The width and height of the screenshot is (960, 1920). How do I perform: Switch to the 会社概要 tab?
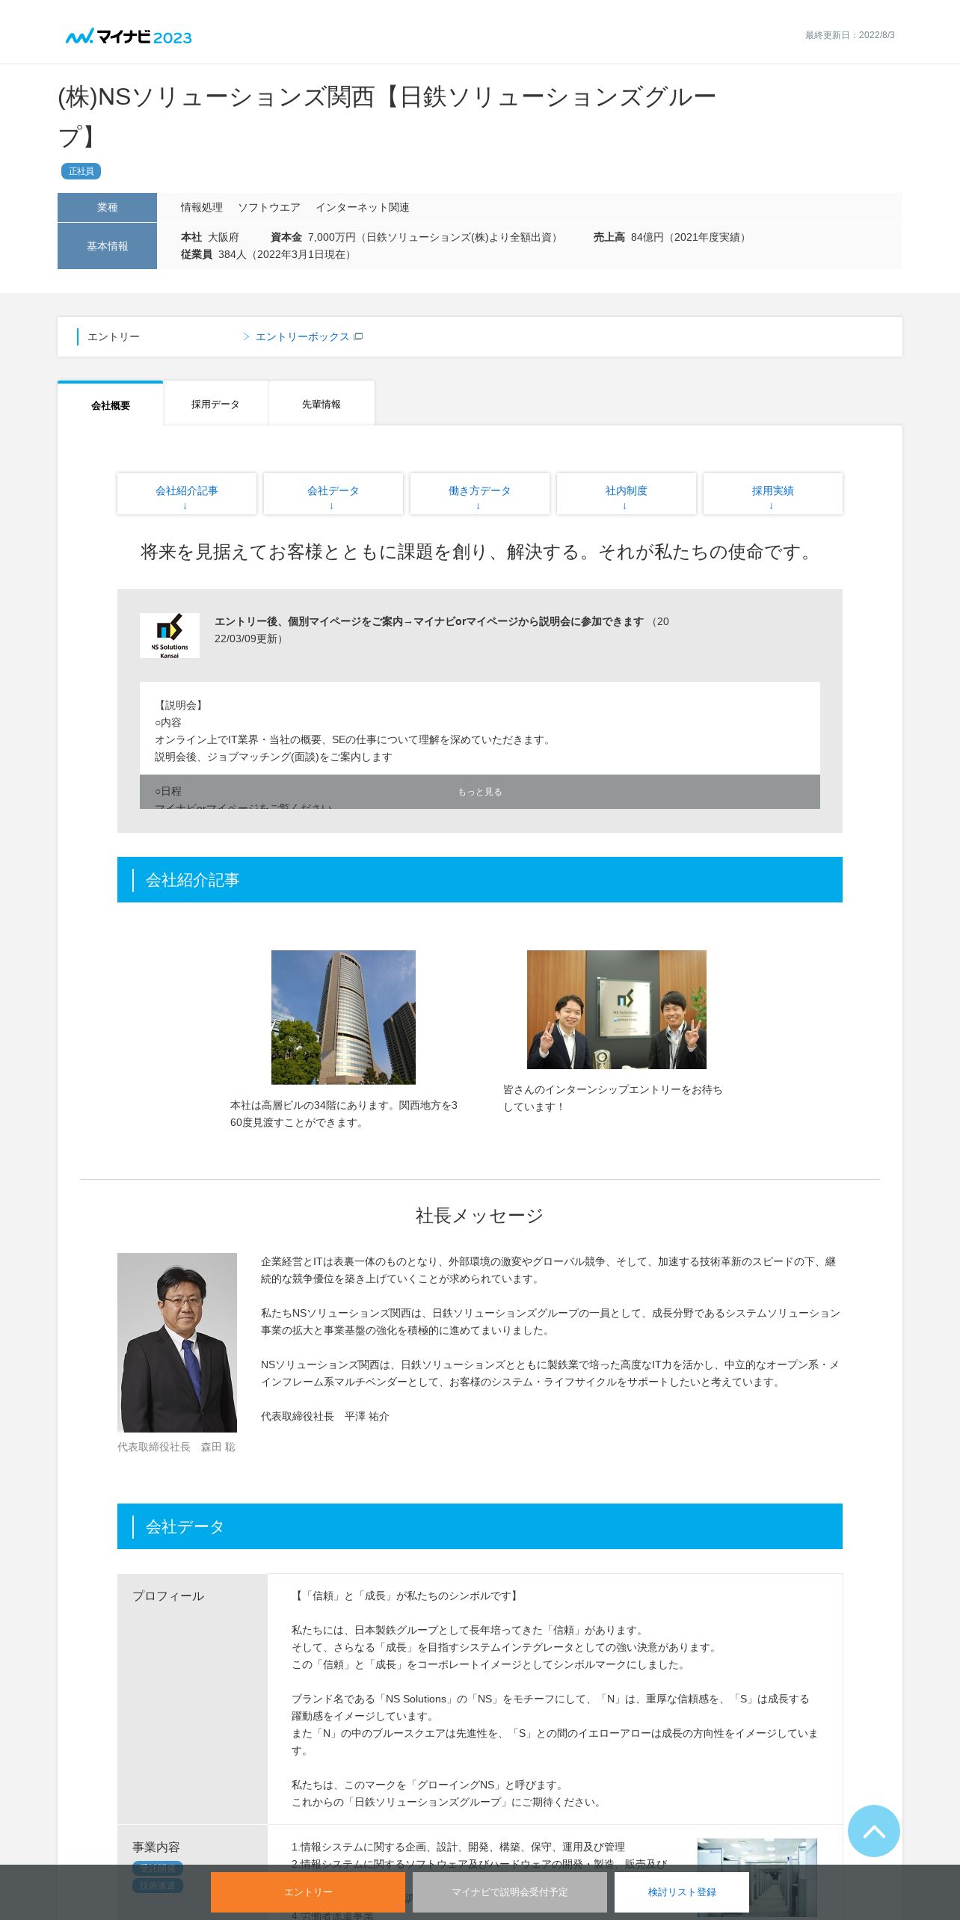pos(111,404)
